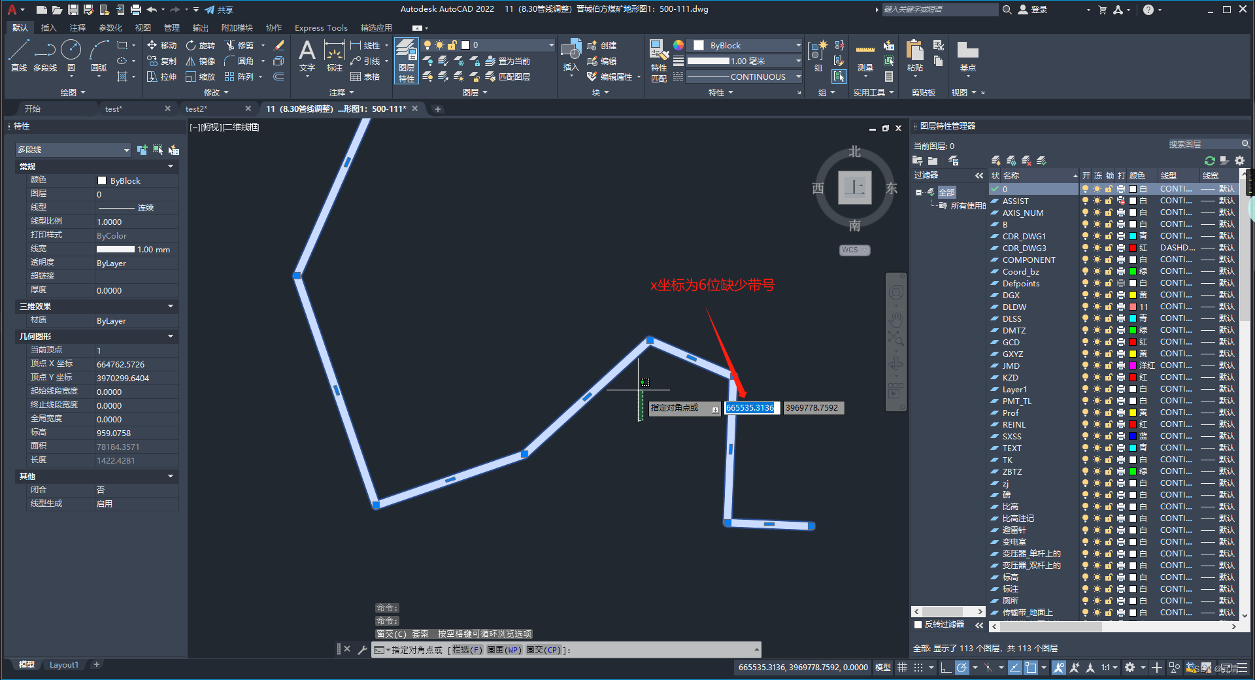This screenshot has width=1255, height=680.
Task: Click the Scale (缩放) tool
Action: [x=200, y=76]
